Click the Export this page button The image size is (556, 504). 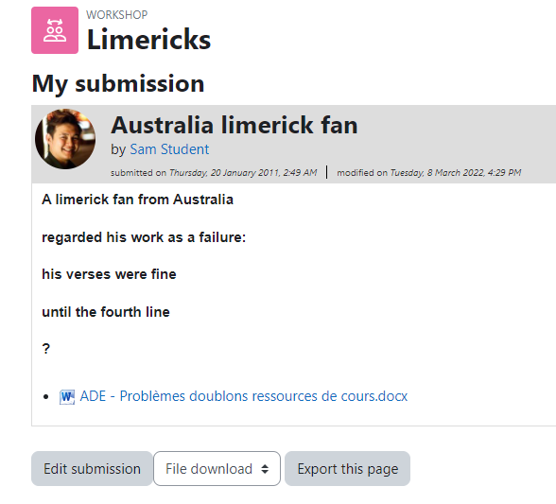(x=348, y=468)
